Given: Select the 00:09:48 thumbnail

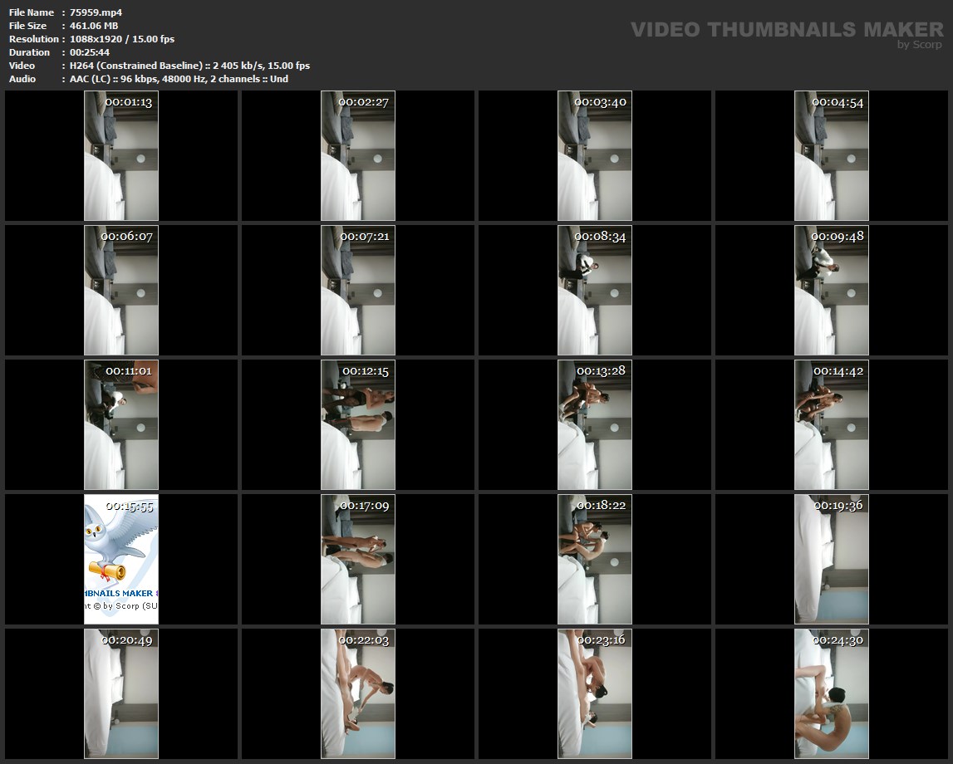Looking at the screenshot, I should pos(832,290).
